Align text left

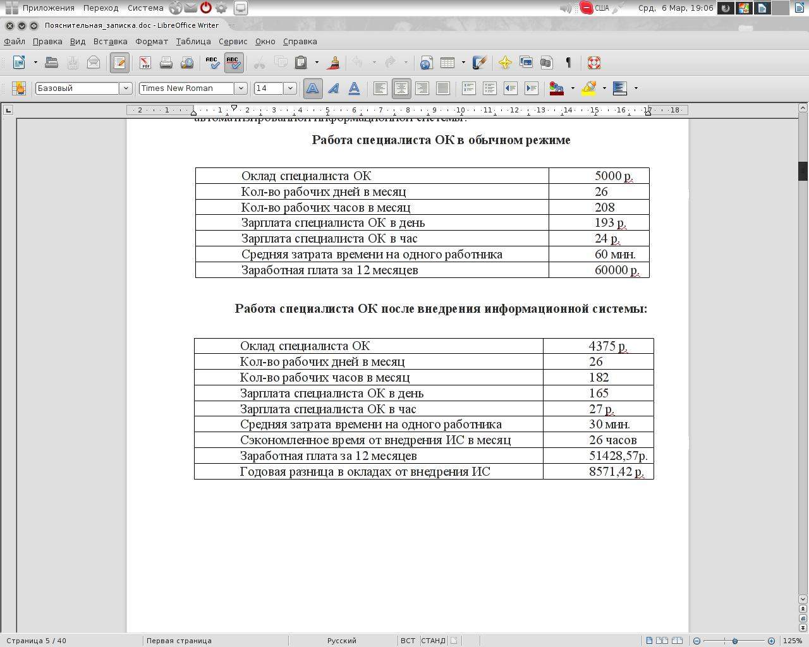380,88
